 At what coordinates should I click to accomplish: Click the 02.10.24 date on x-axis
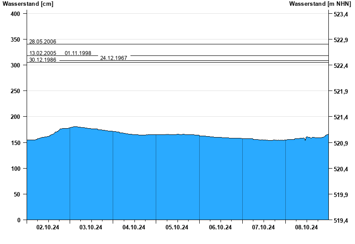click(x=48, y=228)
